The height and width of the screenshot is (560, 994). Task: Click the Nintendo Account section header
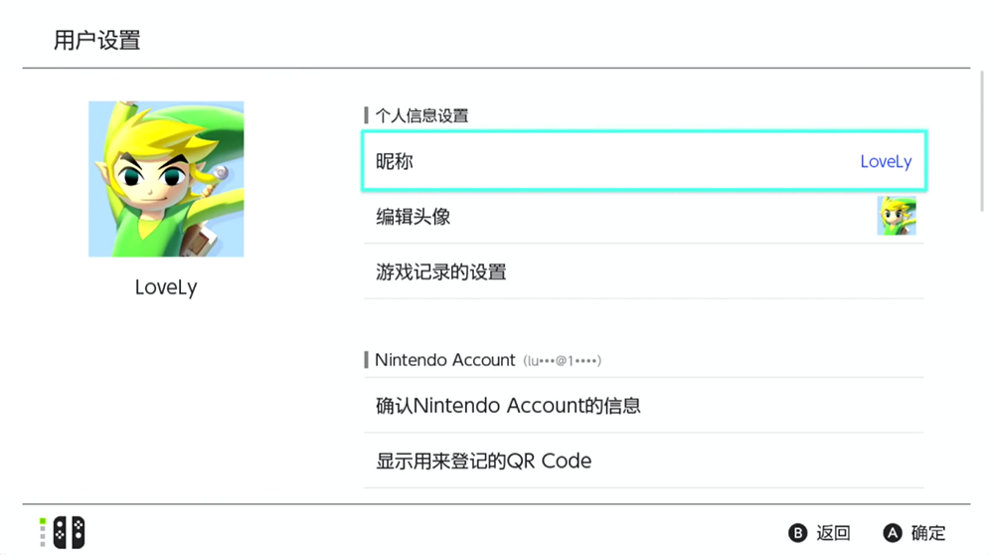coord(445,360)
